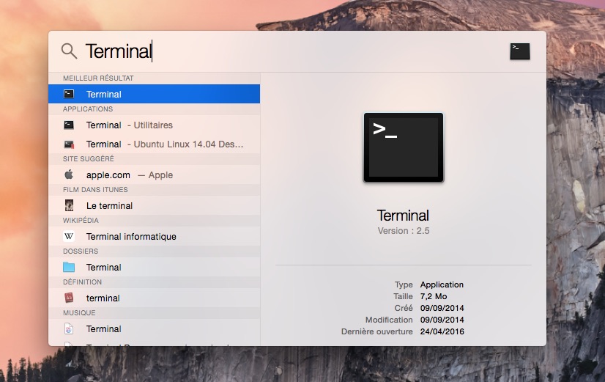Open Terminal – Utilitaires application result
This screenshot has height=382, width=605.
[154, 125]
